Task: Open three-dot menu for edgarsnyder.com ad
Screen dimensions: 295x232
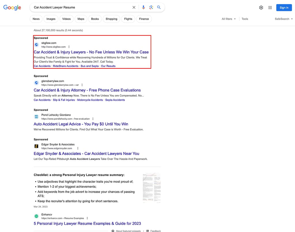Action: tap(78, 148)
